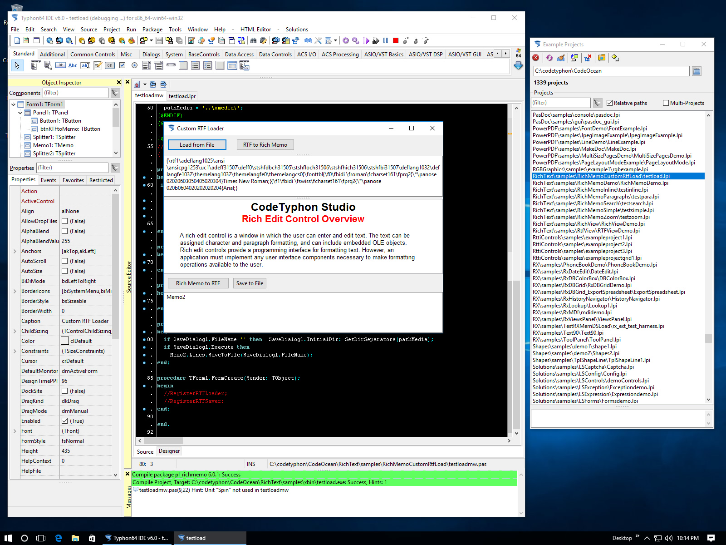Open the HTML Editor menu

(255, 30)
